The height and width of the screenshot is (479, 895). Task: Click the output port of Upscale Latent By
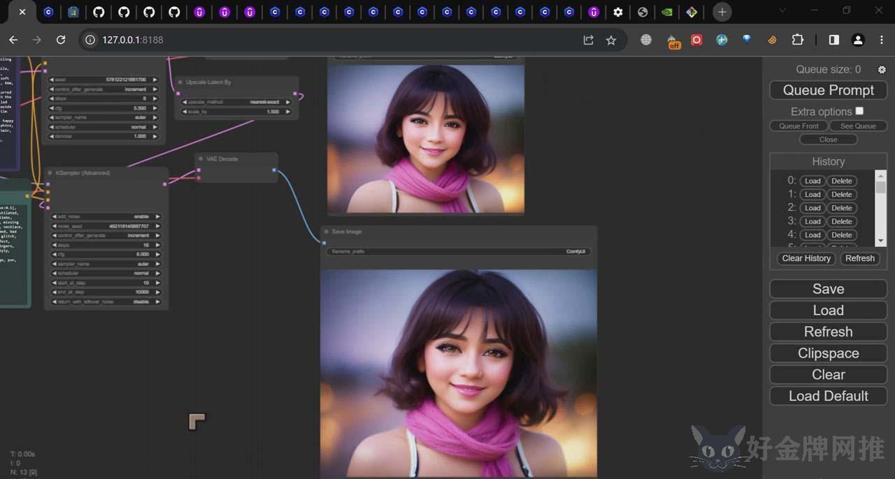pyautogui.click(x=295, y=93)
